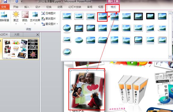Apply the thick black matte style in first row

coord(150,16)
